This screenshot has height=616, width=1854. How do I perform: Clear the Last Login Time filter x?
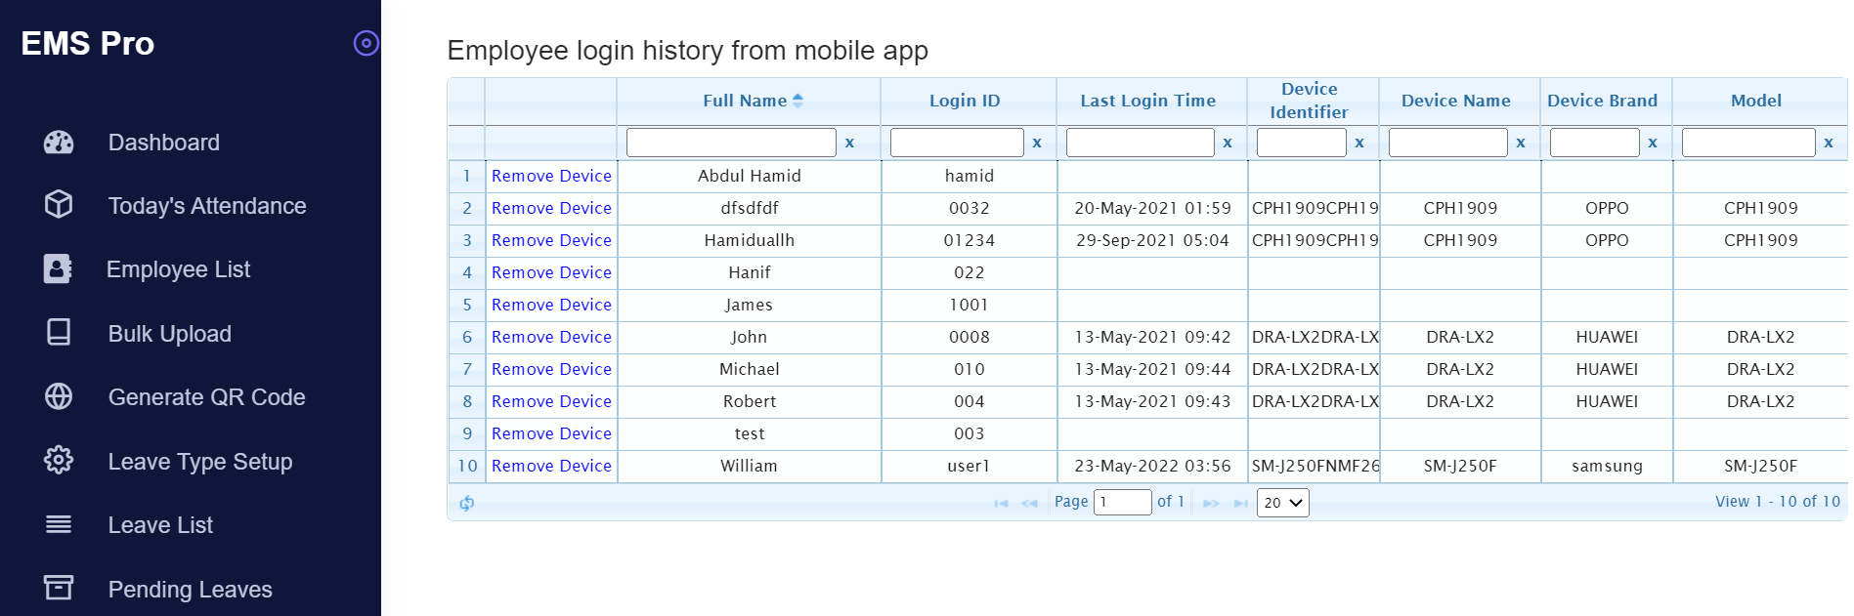coord(1228,143)
